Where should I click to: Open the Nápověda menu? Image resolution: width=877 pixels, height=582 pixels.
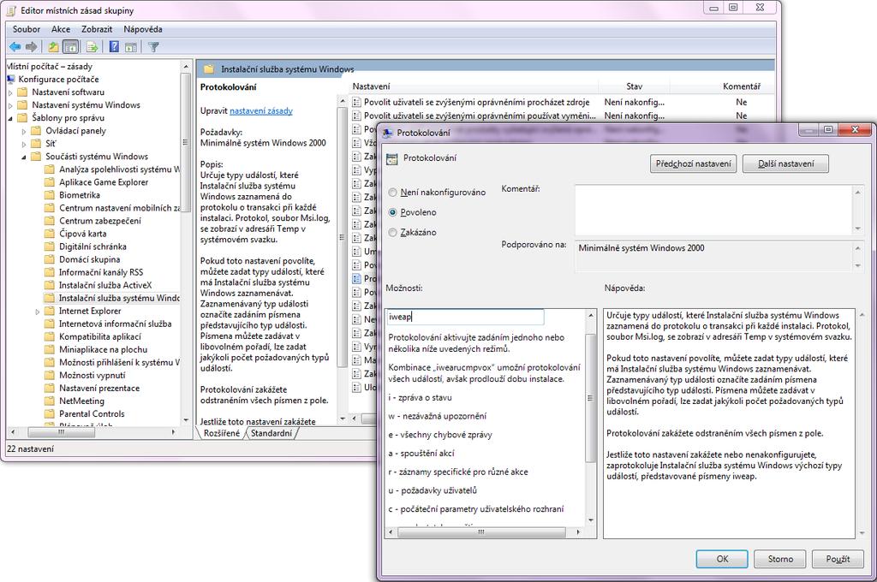coord(143,29)
